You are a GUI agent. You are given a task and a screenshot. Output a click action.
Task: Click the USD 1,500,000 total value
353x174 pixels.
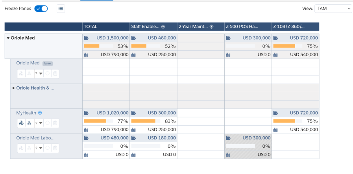[113, 38]
